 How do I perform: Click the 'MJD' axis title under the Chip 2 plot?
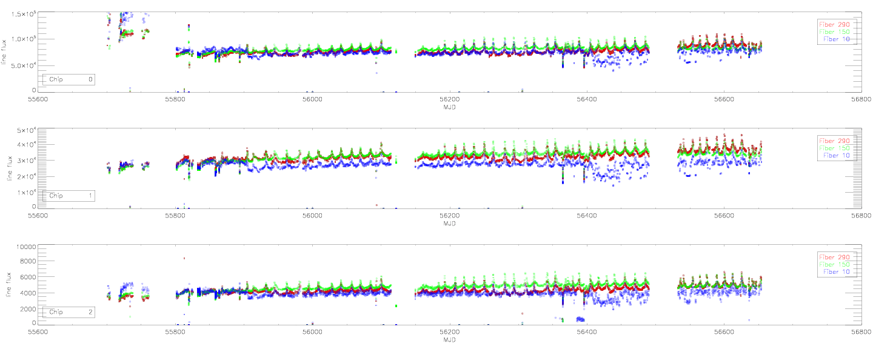[x=449, y=340]
